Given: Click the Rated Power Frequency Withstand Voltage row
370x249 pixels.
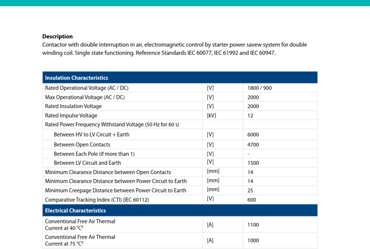Looking at the screenshot, I should 180,125.
